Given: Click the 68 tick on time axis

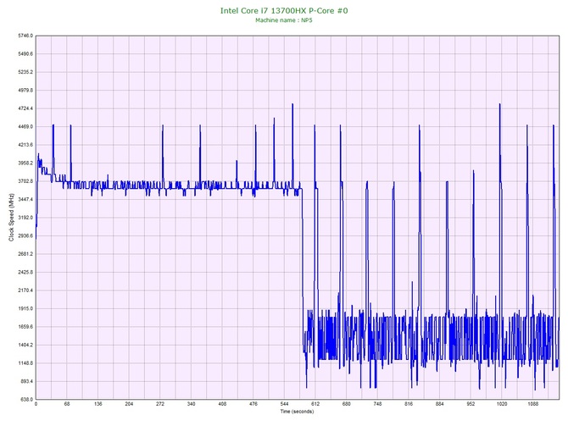Looking at the screenshot, I should coord(67,404).
